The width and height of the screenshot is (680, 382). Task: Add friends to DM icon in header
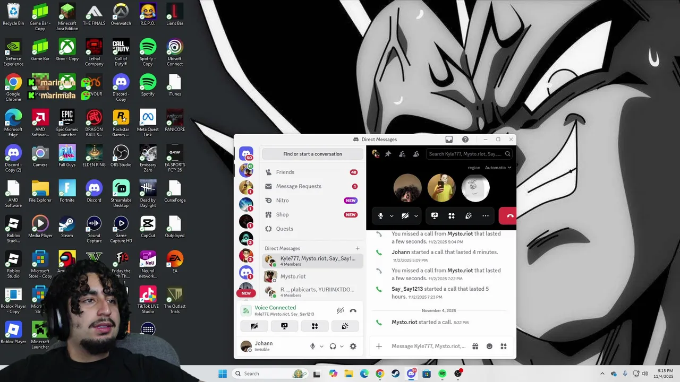point(402,154)
